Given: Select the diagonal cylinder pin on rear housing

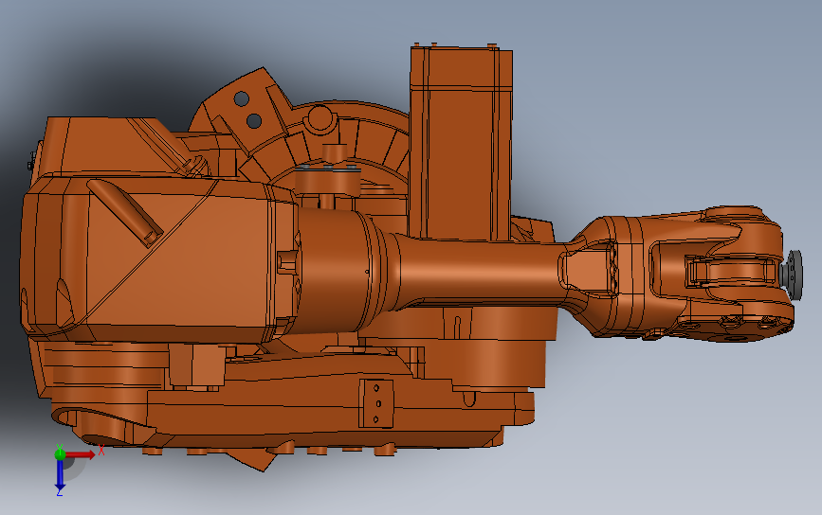Looking at the screenshot, I should point(125,212).
